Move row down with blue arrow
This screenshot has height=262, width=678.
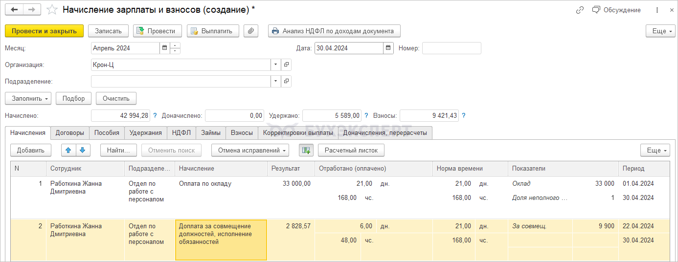82,150
